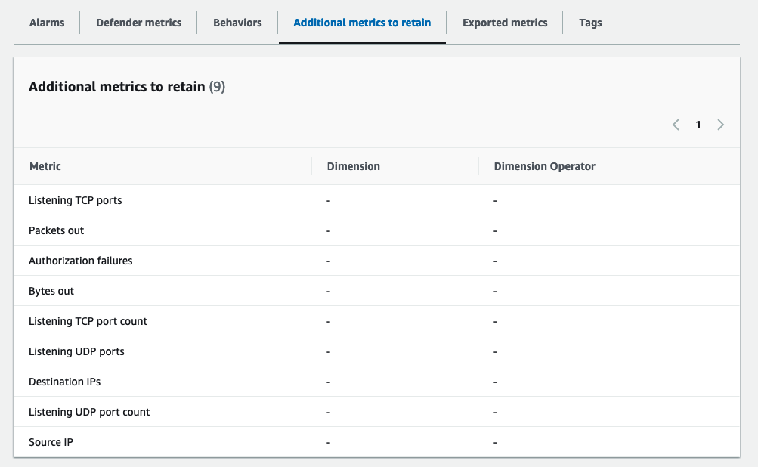Switch to the Tags tab
The image size is (758, 467).
pos(589,23)
